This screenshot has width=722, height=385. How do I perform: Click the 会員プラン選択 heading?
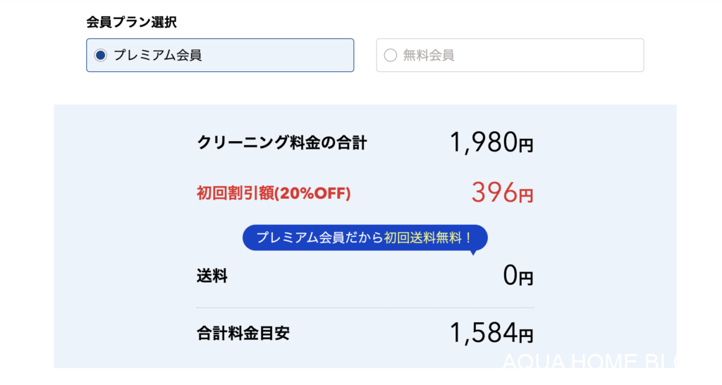pos(131,22)
